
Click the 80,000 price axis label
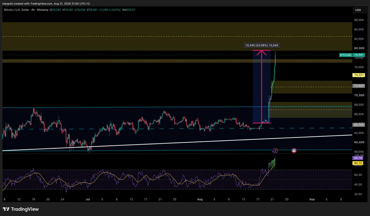click(359, 48)
